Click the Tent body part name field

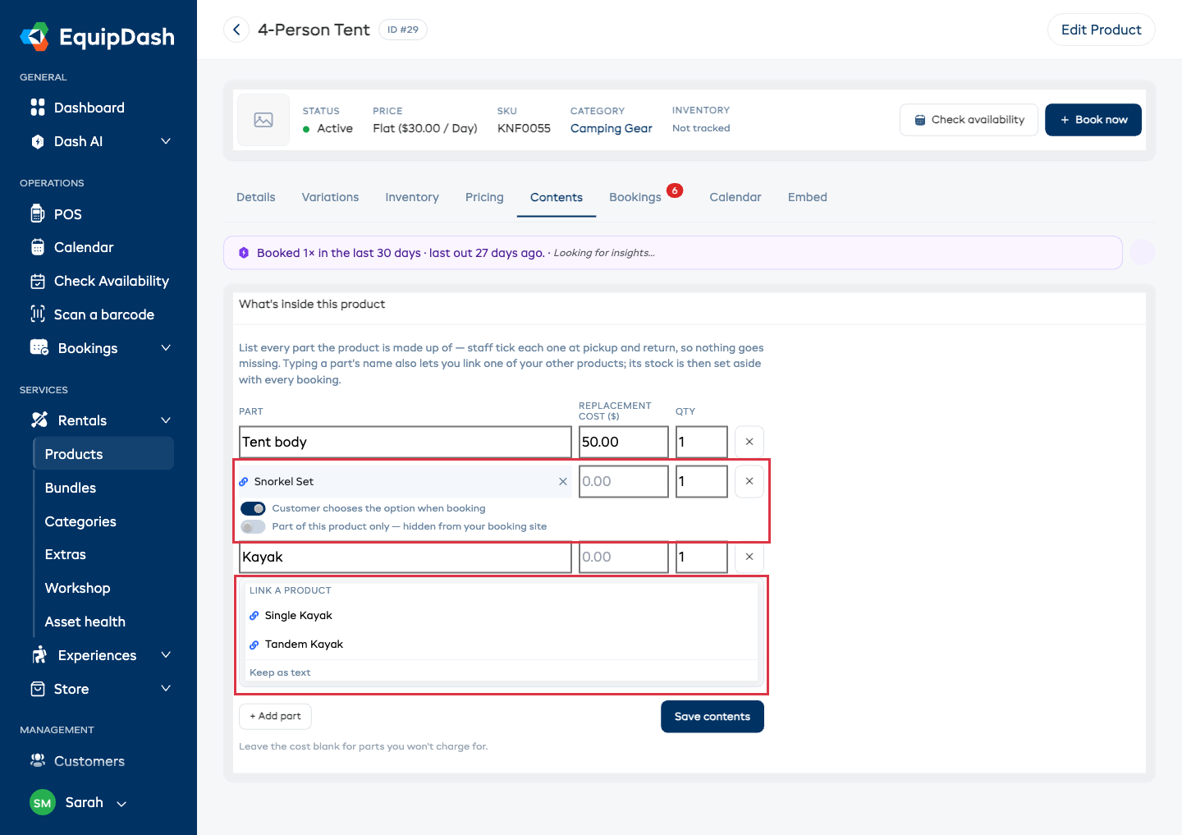click(405, 442)
